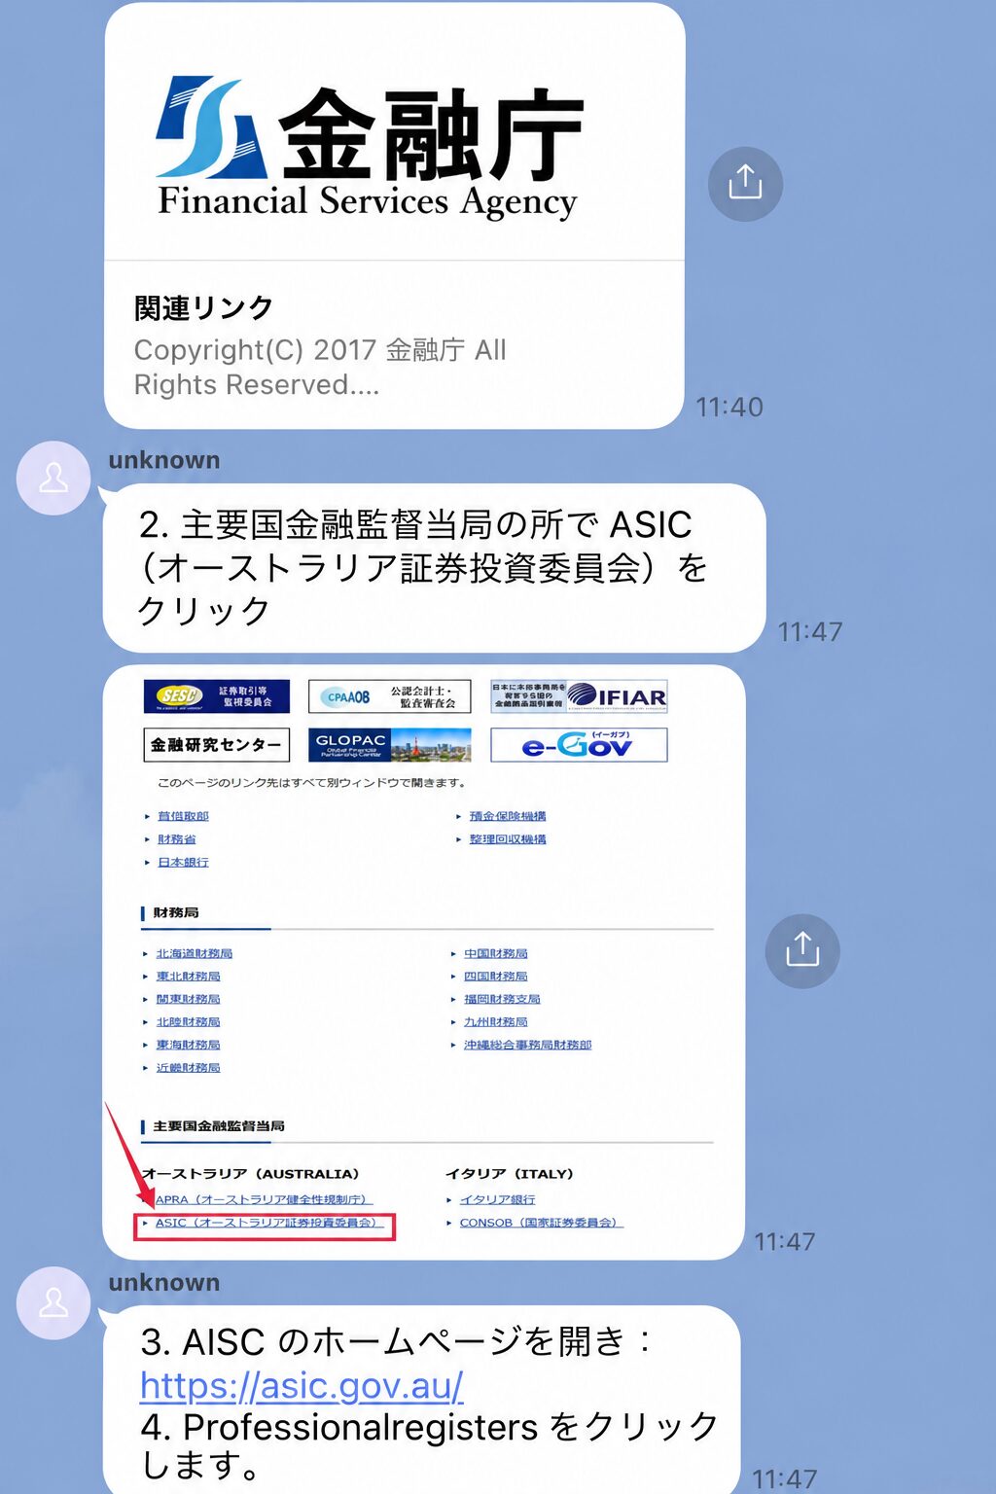
Task: Tap CONSOB (国家証券委員会) link
Action: [541, 1224]
